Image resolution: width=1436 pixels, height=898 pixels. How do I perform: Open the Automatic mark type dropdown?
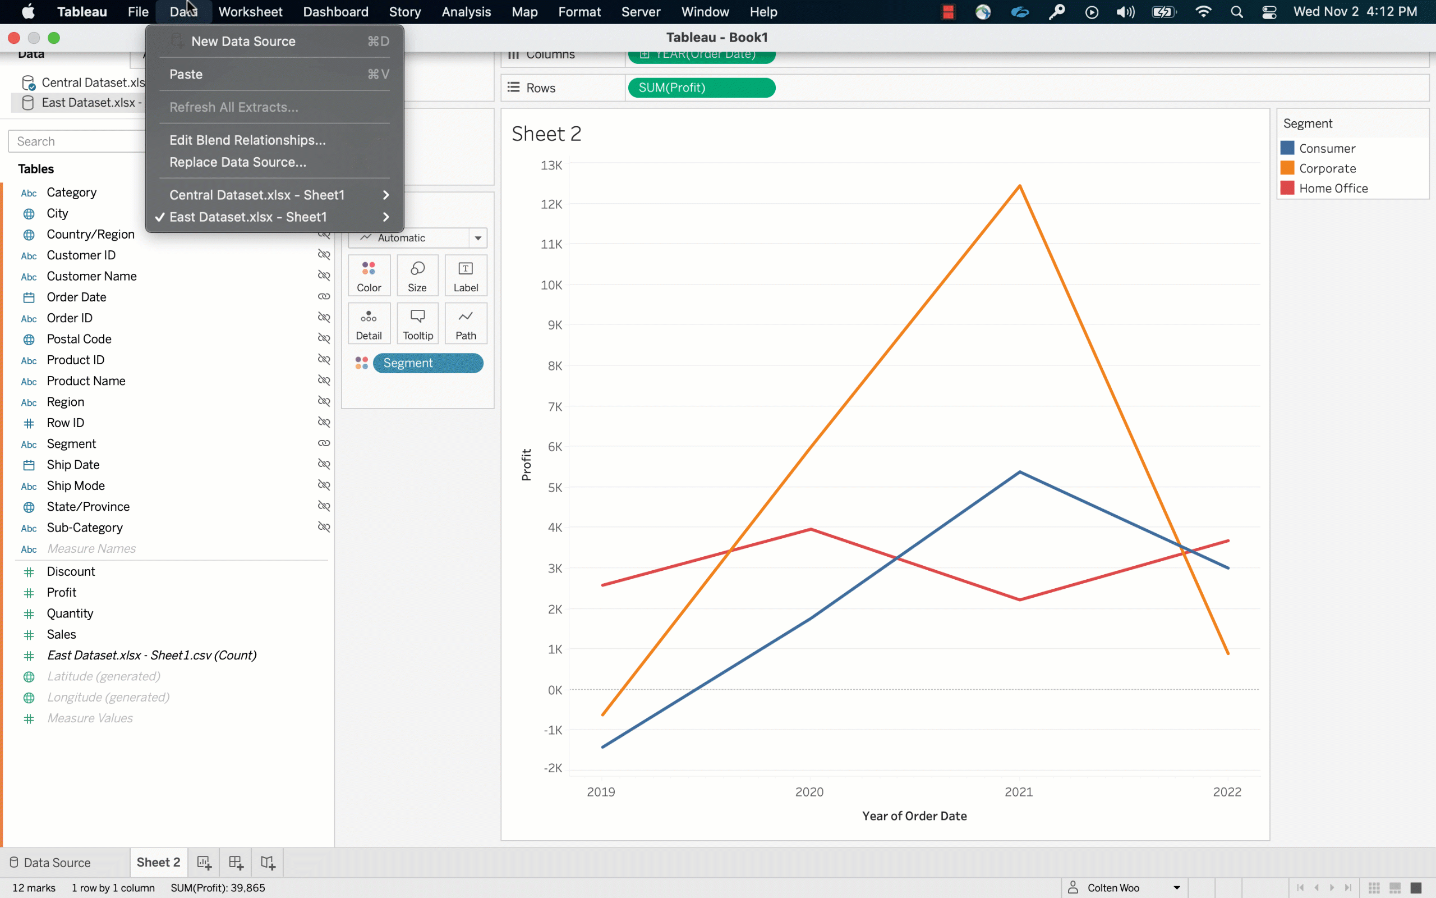click(x=418, y=237)
